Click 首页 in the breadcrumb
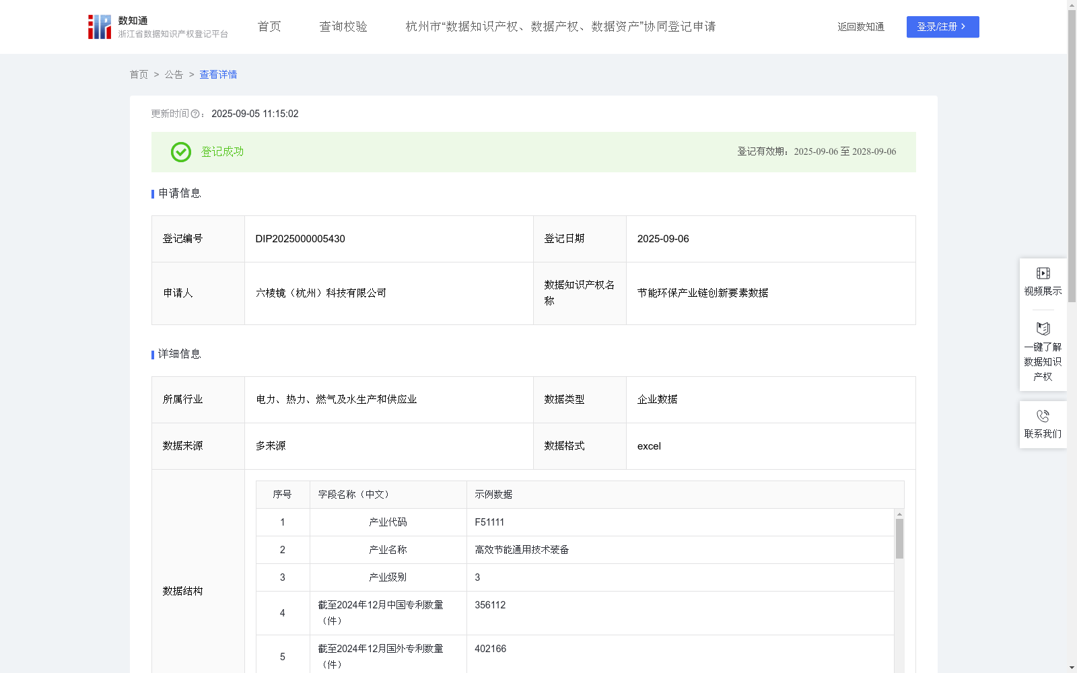The image size is (1077, 673). point(139,75)
